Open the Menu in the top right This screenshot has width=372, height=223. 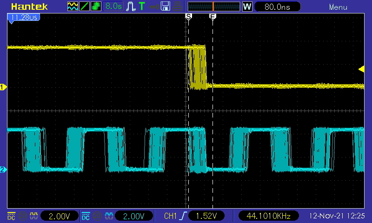pos(338,7)
